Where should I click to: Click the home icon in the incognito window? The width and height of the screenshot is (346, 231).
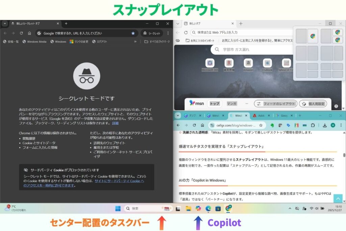click(30, 33)
